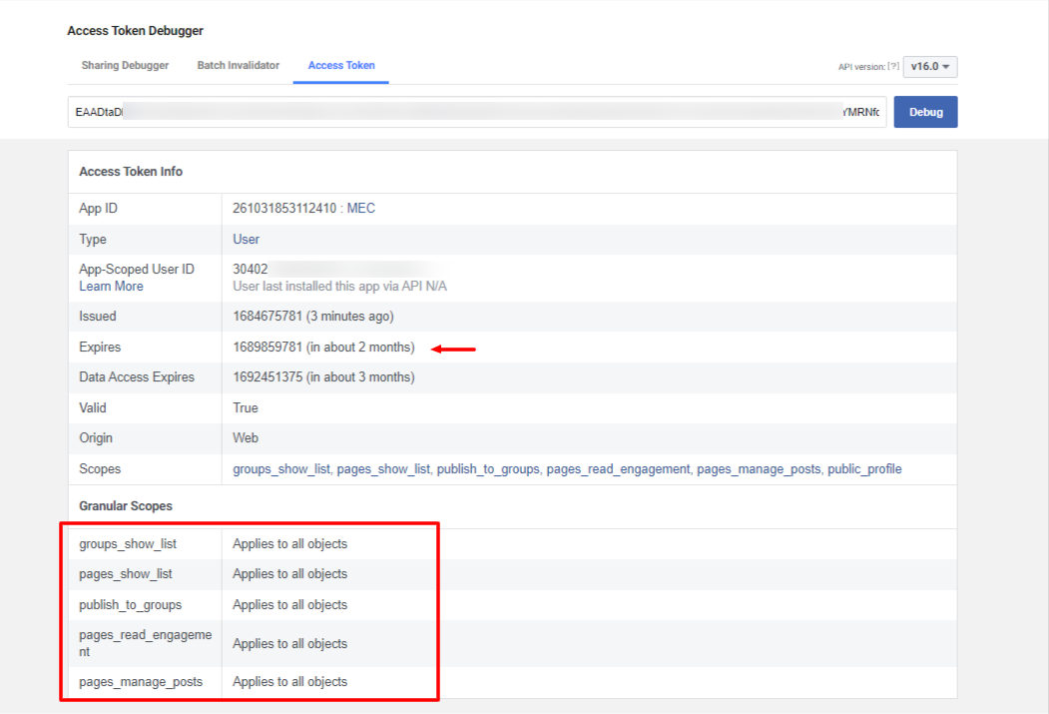Click the pages_read_engagement scope link
1049x714 pixels.
click(618, 469)
